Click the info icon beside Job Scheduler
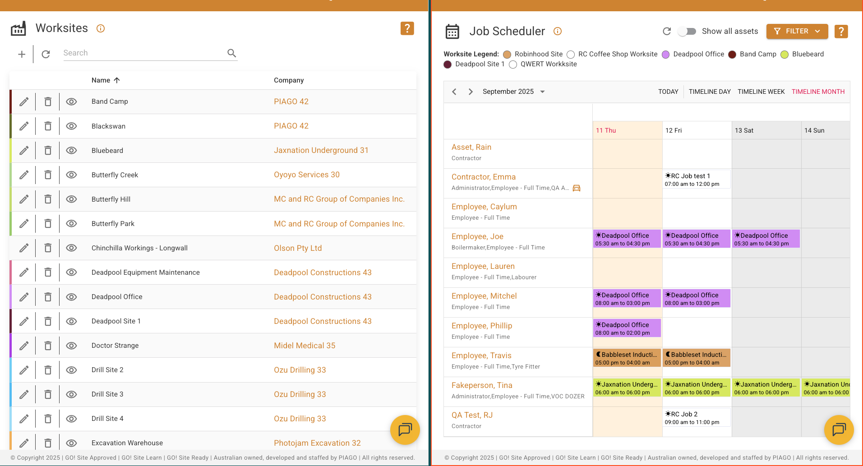 tap(558, 31)
